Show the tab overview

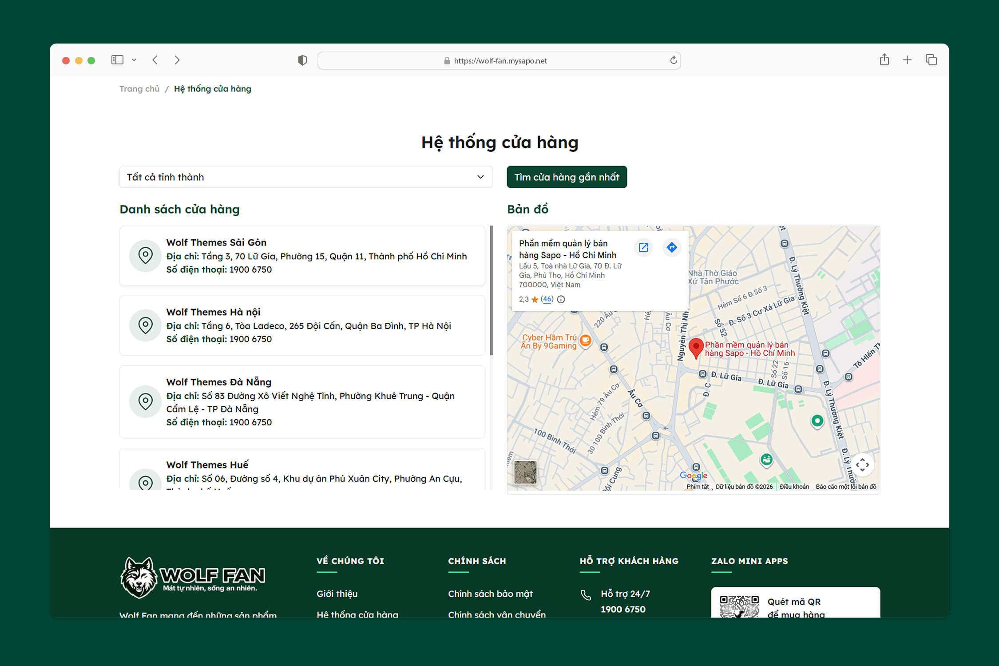(x=931, y=60)
